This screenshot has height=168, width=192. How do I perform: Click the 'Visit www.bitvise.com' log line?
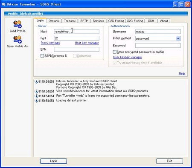pyautogui.click(x=102, y=91)
